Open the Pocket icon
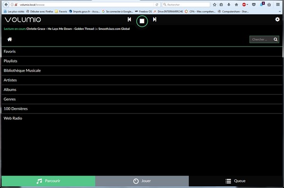The image size is (284, 188). (254, 5)
